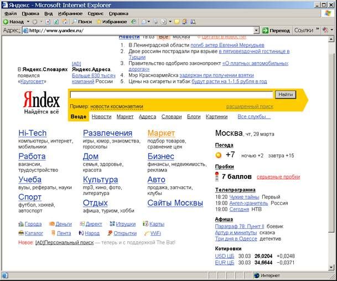337x281 pixels.
Task: Open the Кругосвет link
Action: [32, 81]
